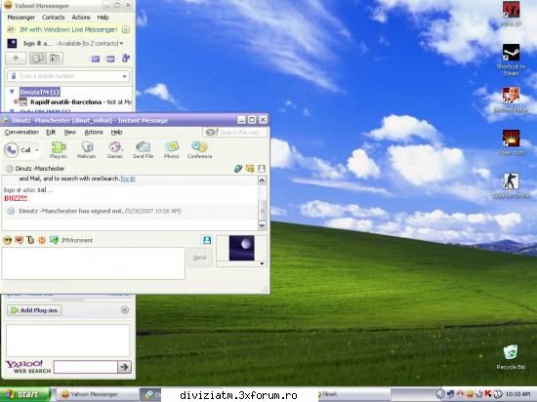Viewport: 537px width, 402px height.
Task: Open the display image dropdown arrow
Action: [x=262, y=263]
